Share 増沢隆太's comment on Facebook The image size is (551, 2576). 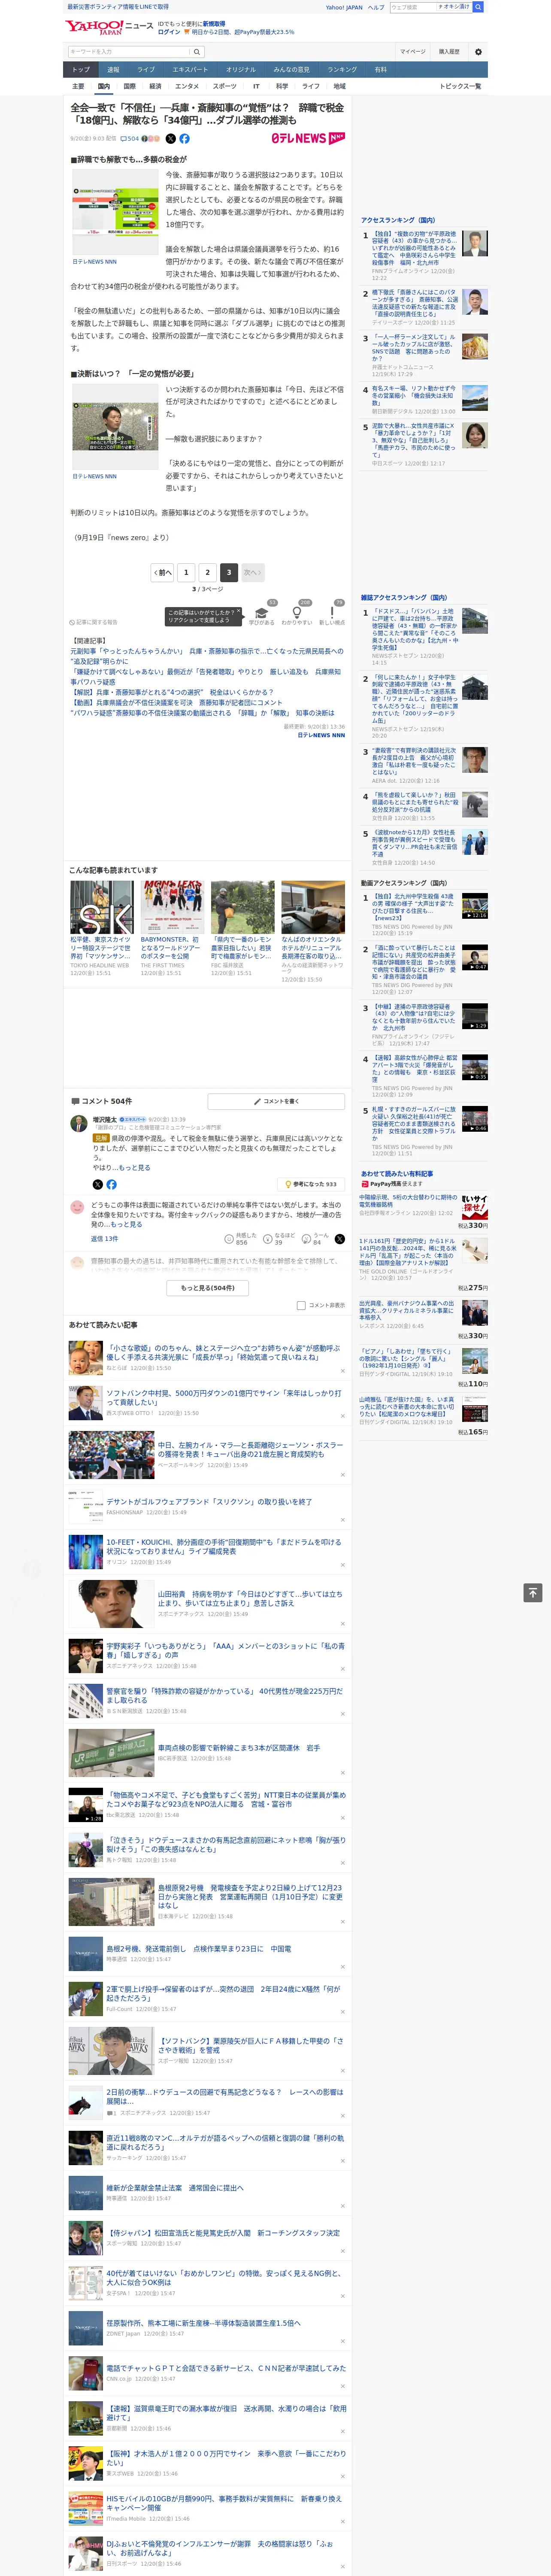111,1184
